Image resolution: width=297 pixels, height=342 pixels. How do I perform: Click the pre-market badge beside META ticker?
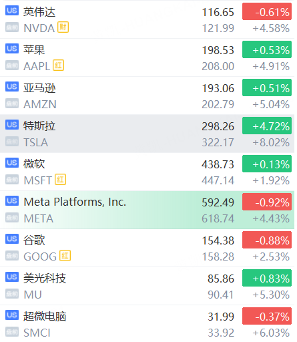(12, 218)
